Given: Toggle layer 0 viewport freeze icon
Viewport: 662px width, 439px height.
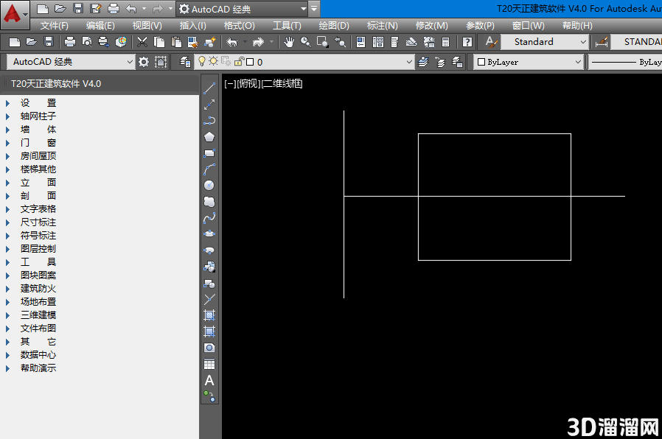Looking at the screenshot, I should point(226,62).
